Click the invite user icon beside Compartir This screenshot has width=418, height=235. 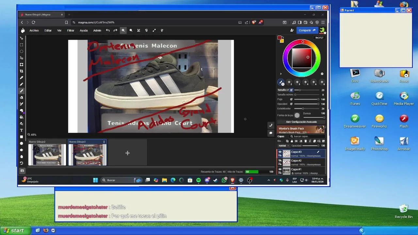pyautogui.click(x=292, y=30)
